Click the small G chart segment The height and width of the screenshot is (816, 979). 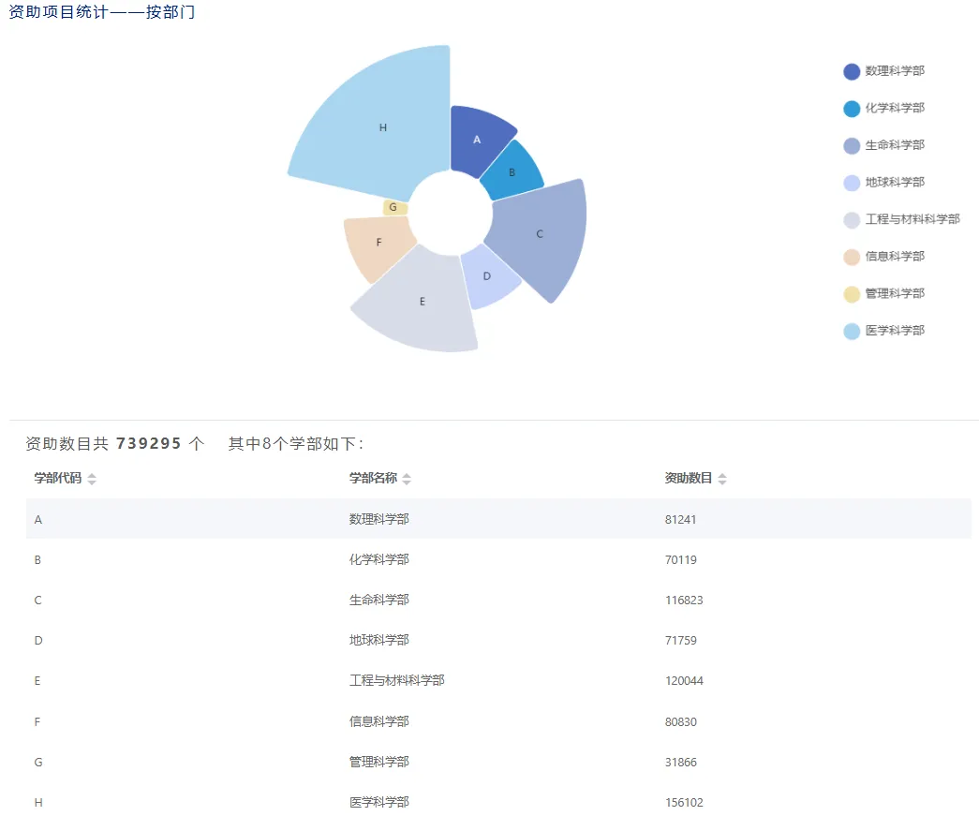pyautogui.click(x=394, y=207)
